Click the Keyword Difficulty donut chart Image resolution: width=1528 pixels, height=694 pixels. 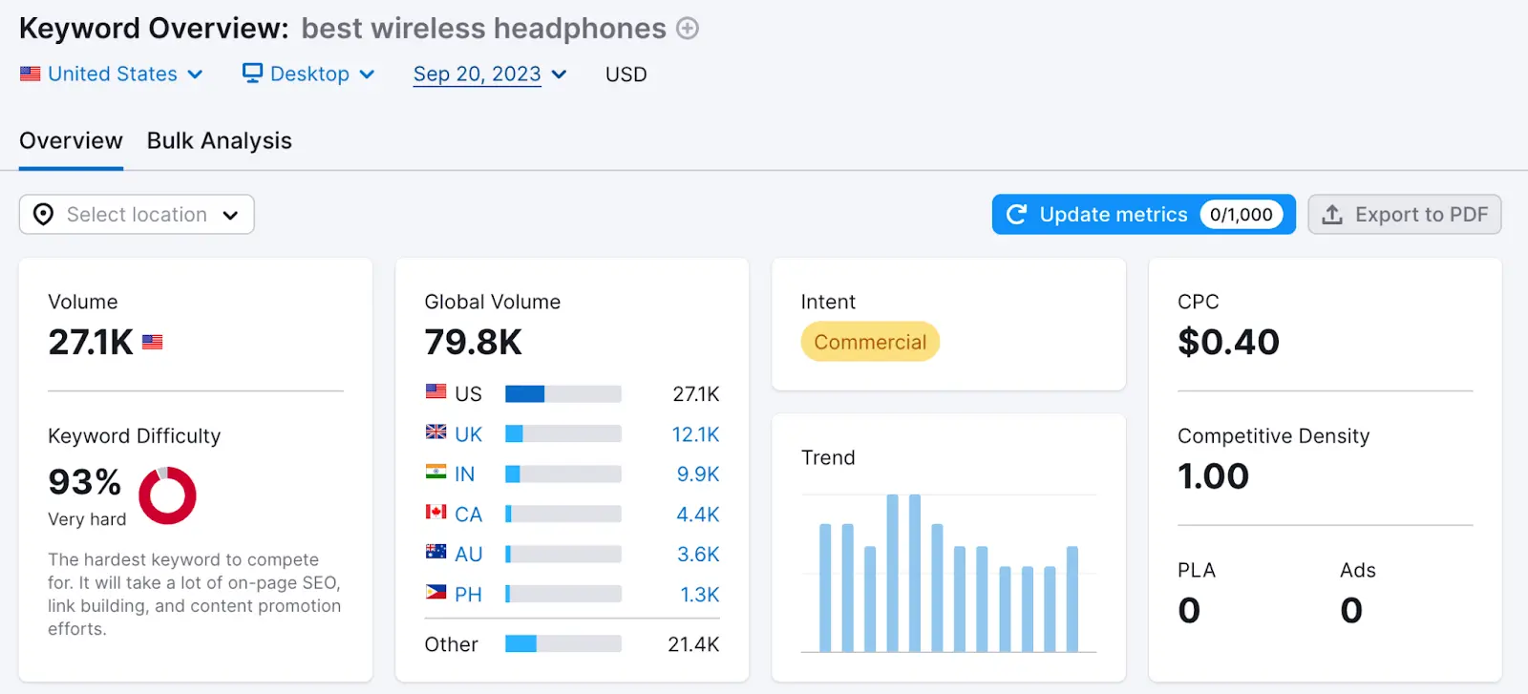[x=168, y=494]
